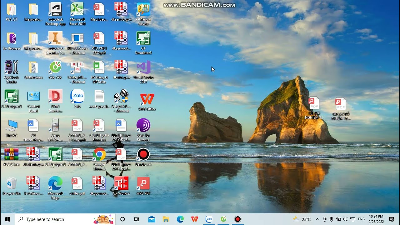Select the dkservo.gxw project file
Screen dimensions: 400x225
pos(121,12)
